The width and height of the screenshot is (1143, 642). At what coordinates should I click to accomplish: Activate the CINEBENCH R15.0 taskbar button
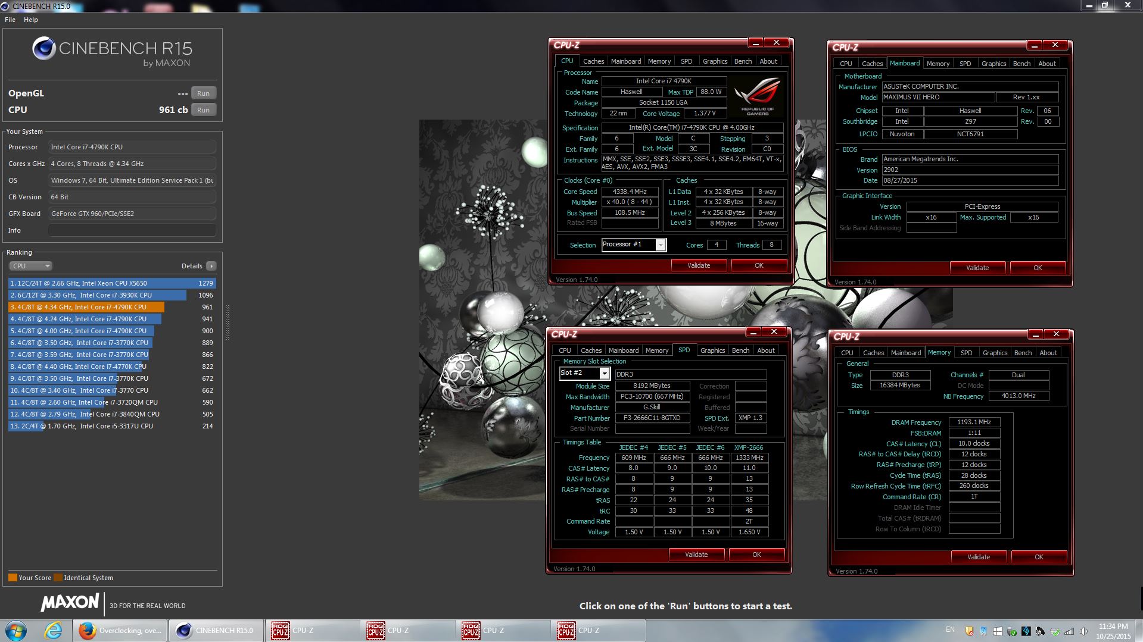click(x=216, y=631)
